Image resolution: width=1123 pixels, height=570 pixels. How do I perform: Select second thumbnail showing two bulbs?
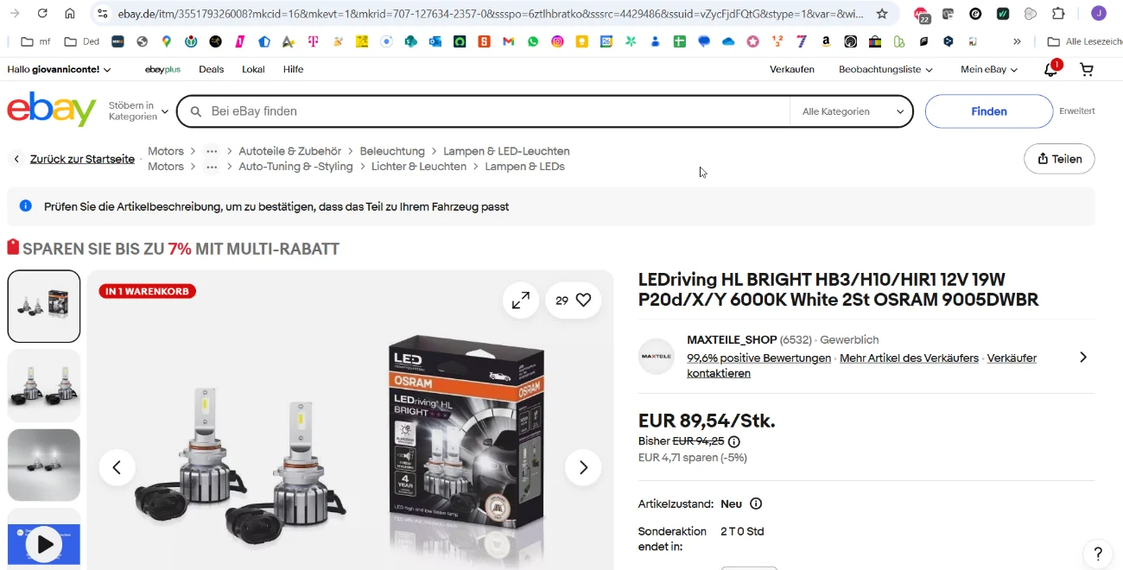click(44, 386)
